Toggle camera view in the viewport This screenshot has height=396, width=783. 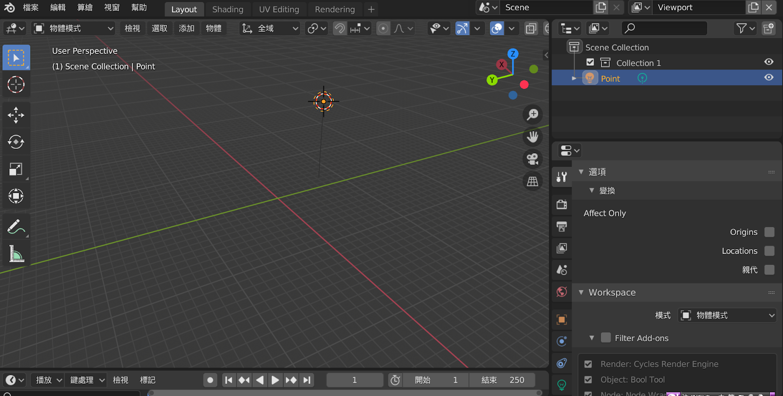pyautogui.click(x=532, y=159)
